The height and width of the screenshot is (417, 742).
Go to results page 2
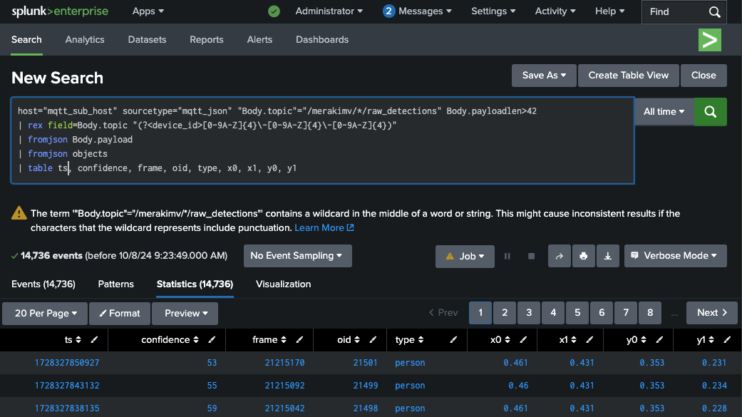(x=505, y=313)
